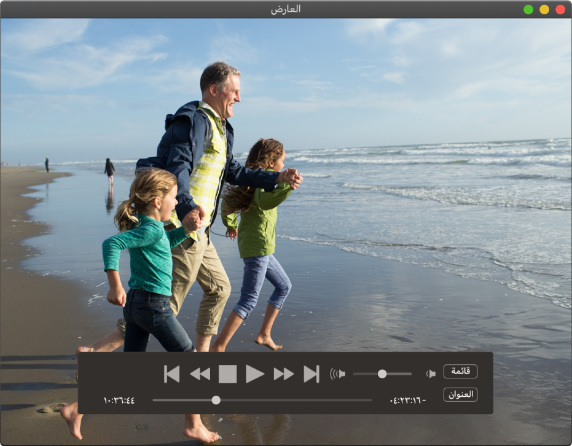
Task: Open the DVD menu with قائمة button
Action: tap(460, 371)
